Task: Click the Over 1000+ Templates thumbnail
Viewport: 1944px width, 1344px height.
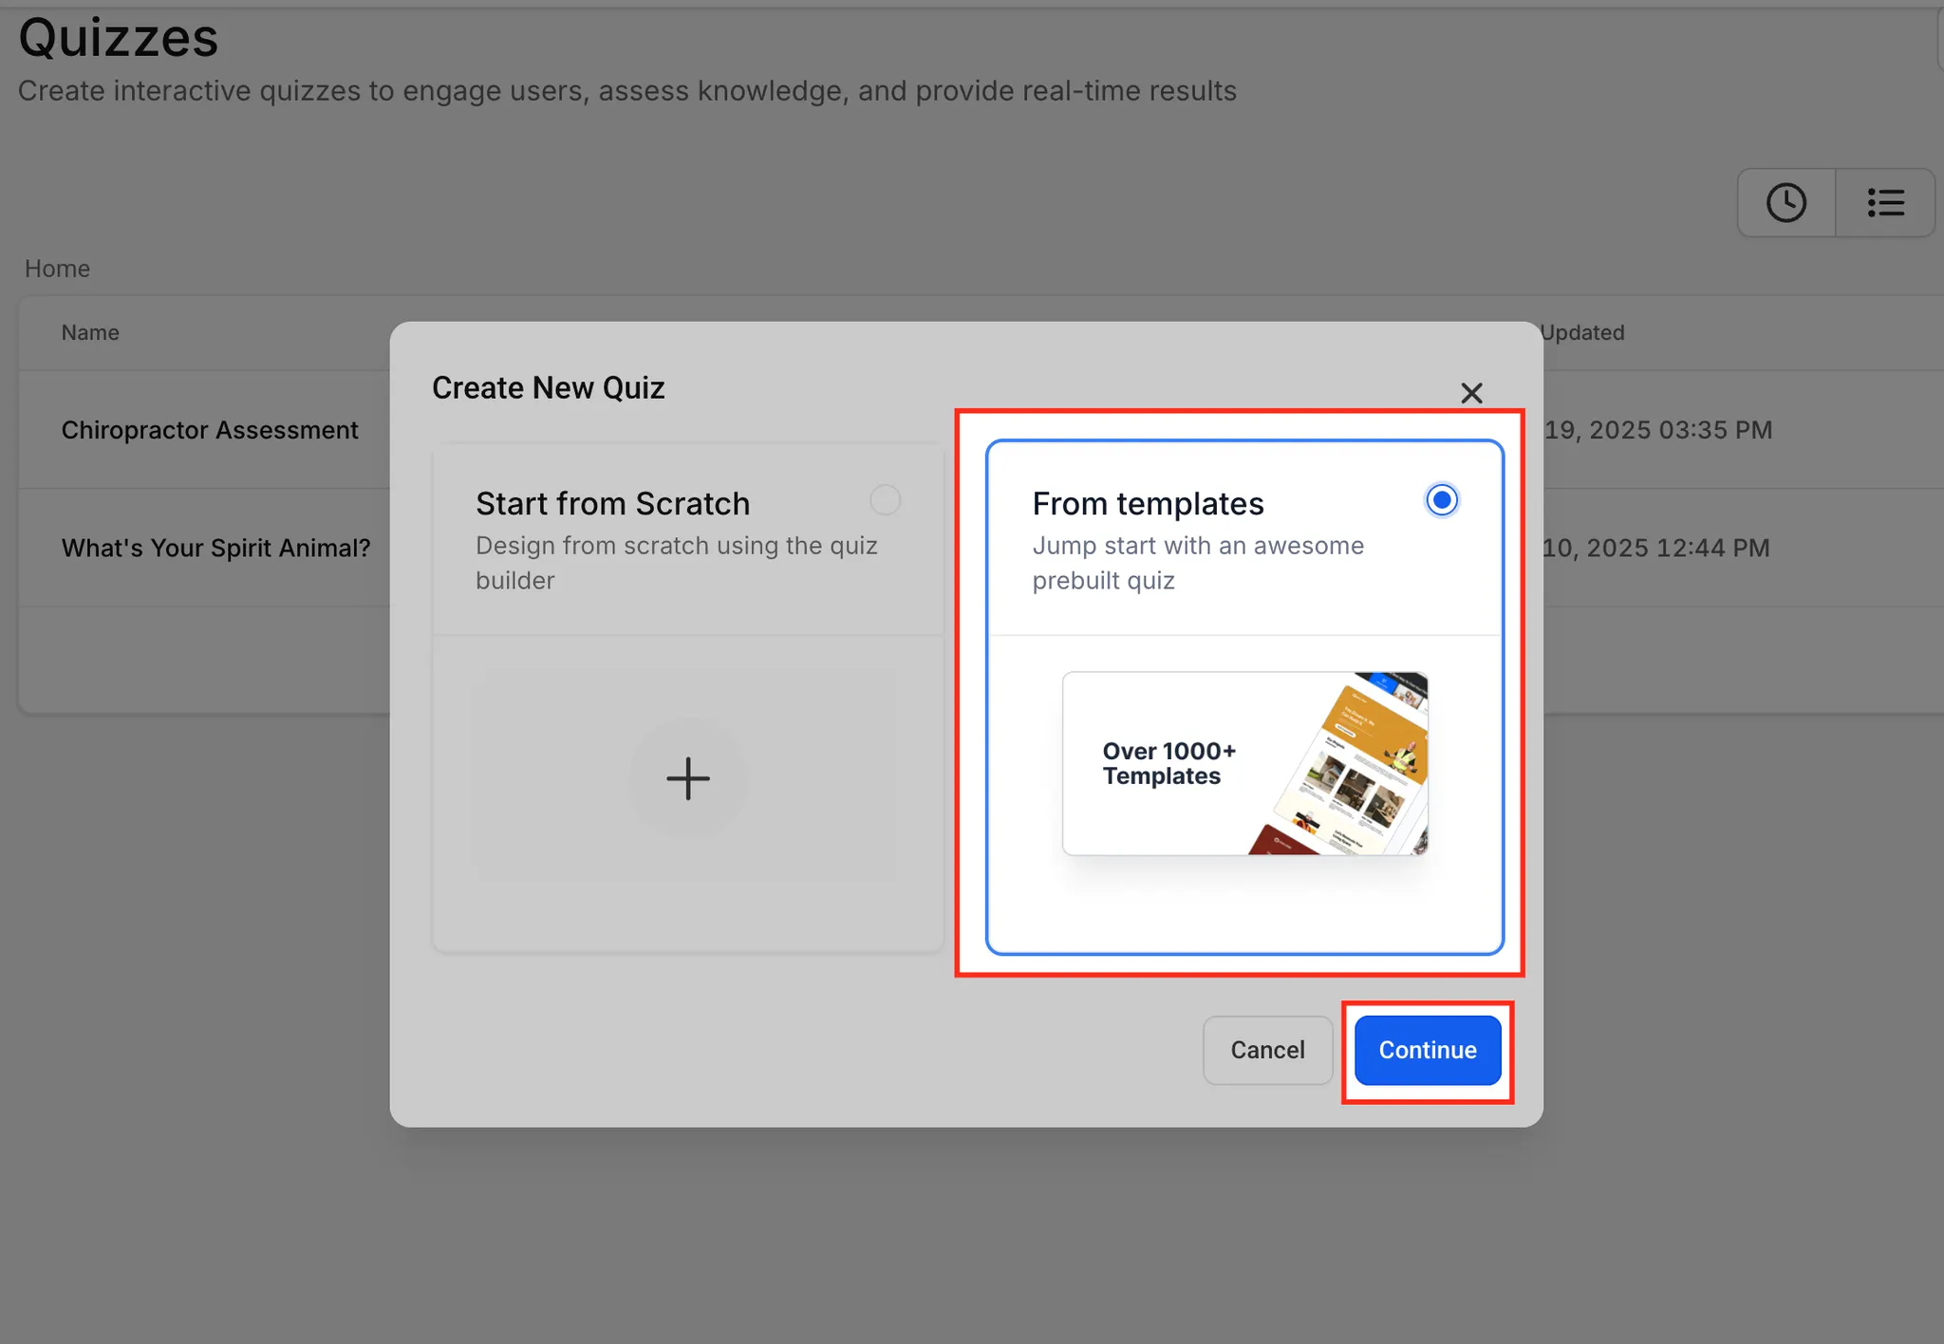Action: point(1244,764)
